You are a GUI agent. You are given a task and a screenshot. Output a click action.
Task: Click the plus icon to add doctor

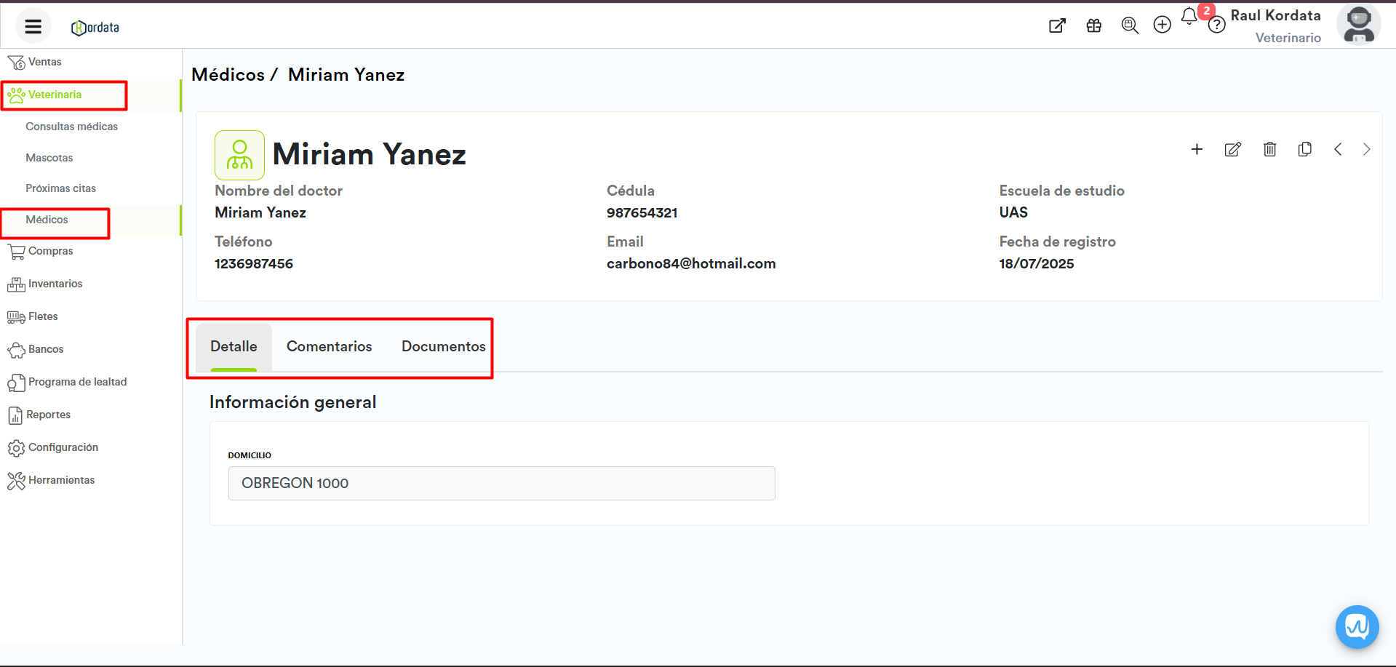[1197, 149]
